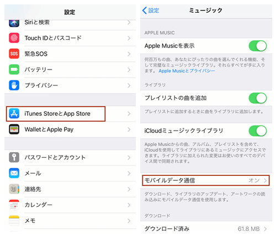Open chevron on Siriと検索 row
The image size is (276, 236).
click(x=129, y=23)
